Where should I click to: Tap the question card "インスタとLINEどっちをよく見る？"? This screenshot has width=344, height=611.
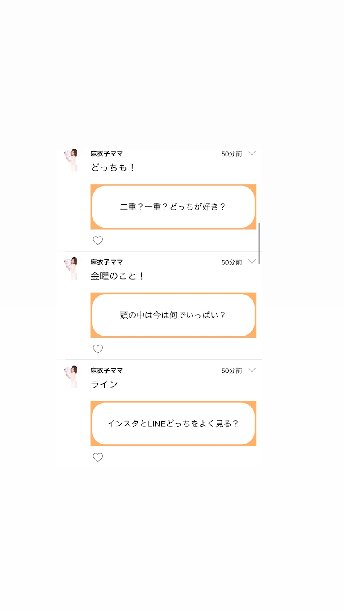click(173, 424)
